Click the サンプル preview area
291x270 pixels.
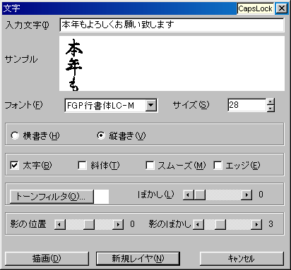172,63
